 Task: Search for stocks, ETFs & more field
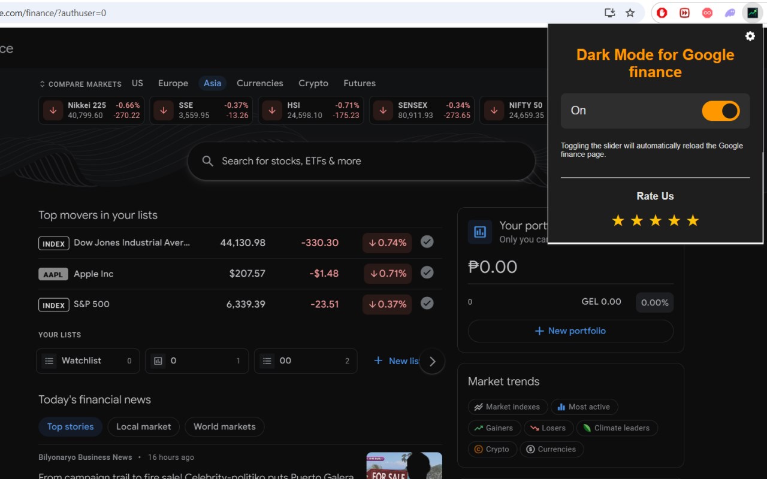(361, 161)
